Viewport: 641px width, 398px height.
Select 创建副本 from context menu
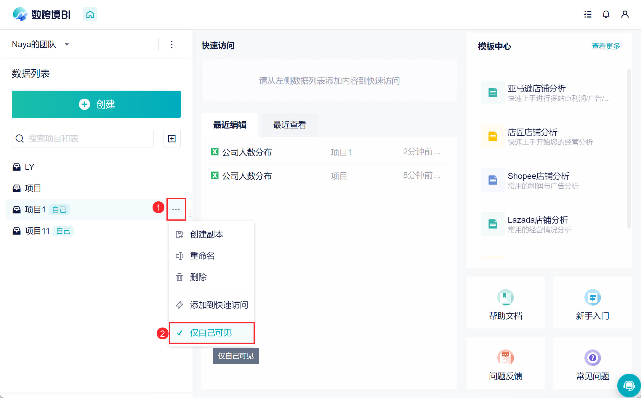point(207,235)
